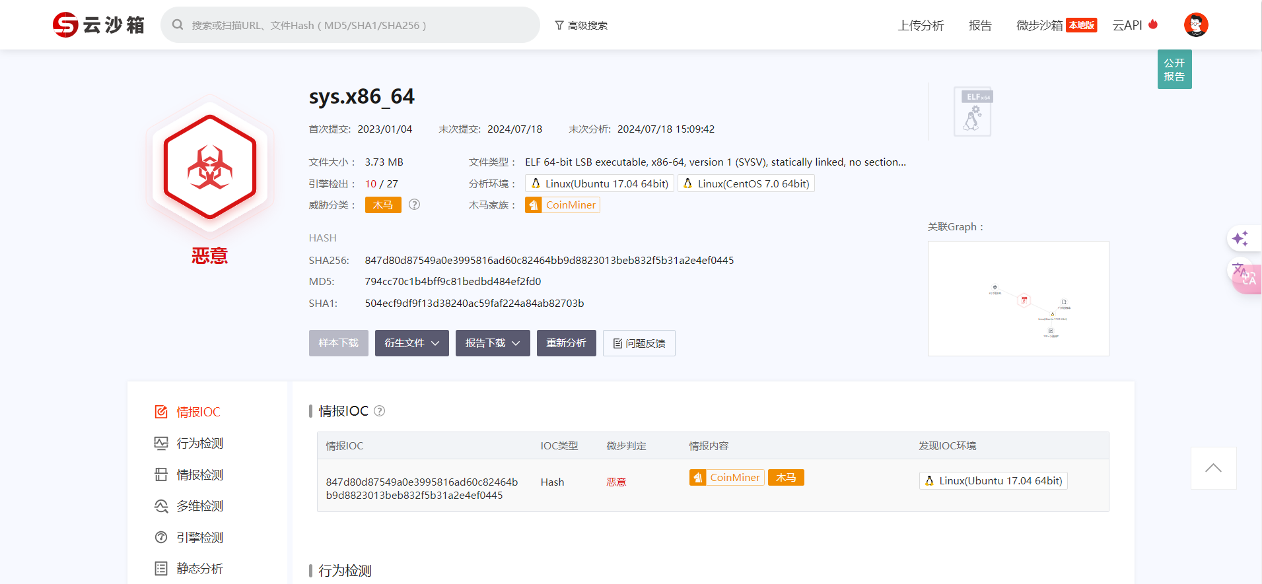Image resolution: width=1262 pixels, height=584 pixels.
Task: Click the 行为检测 sidebar icon
Action: tap(161, 443)
